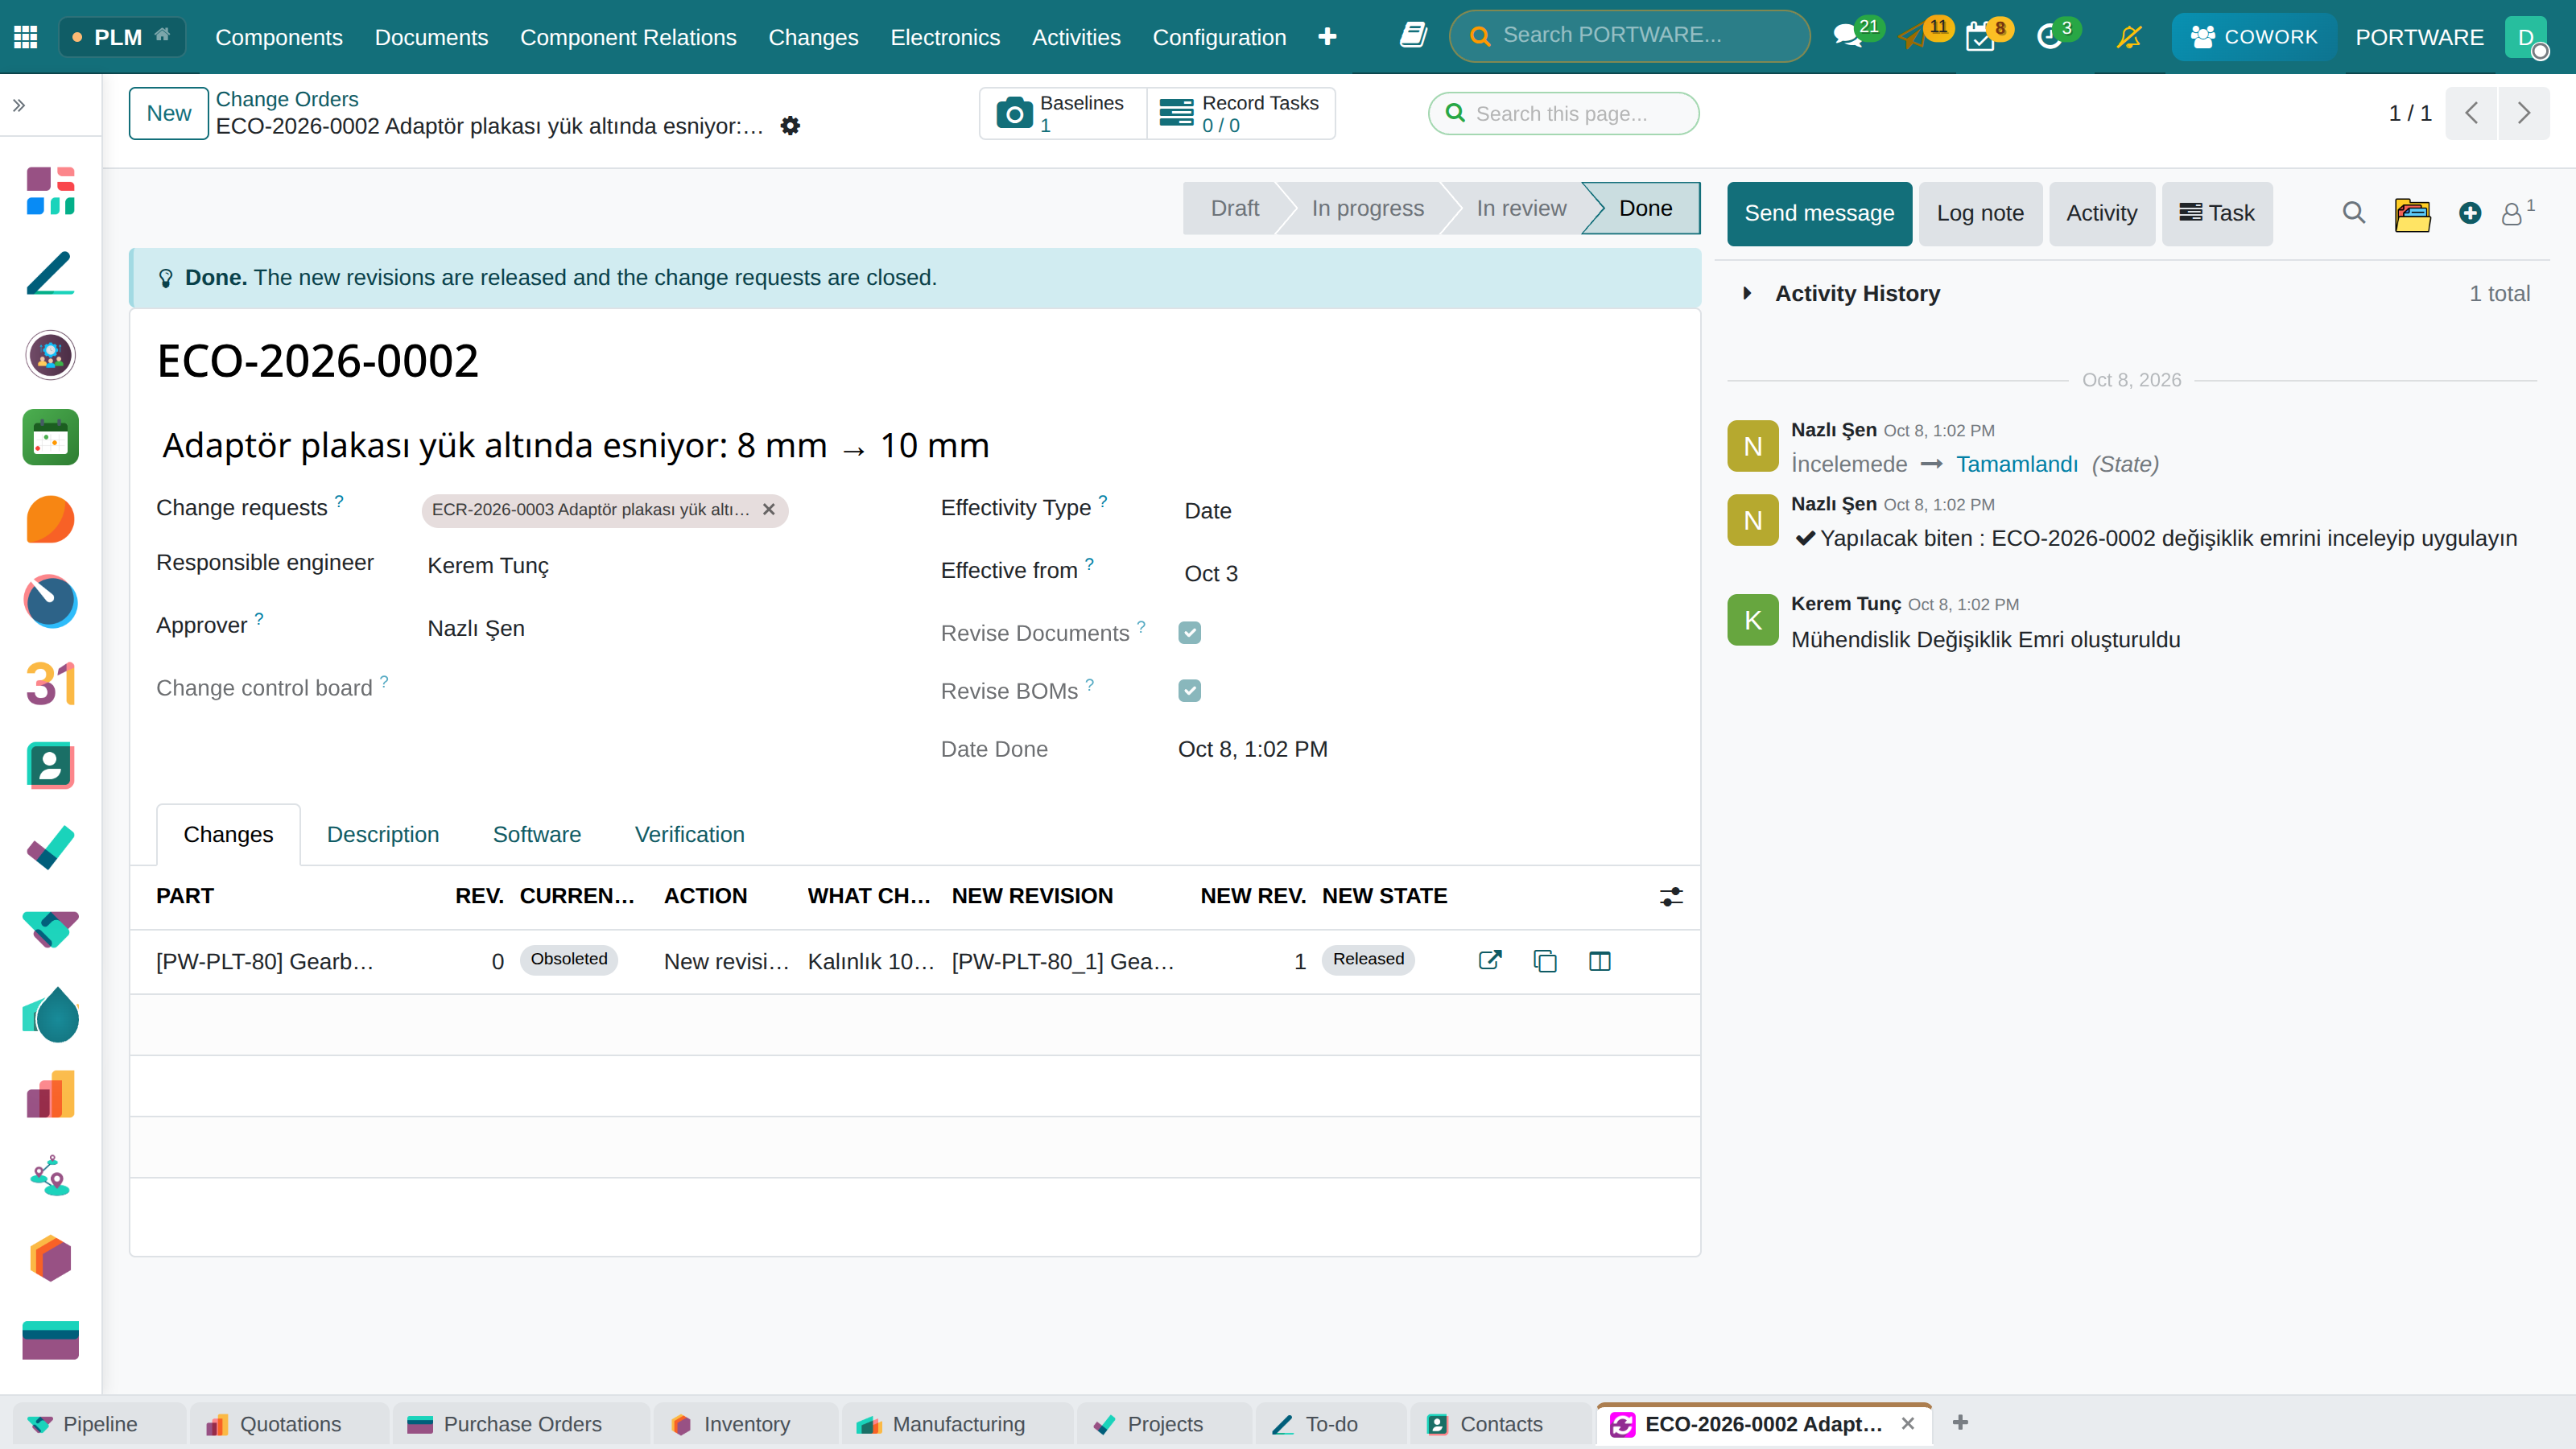Screen dimensions: 2576x1449
Task: Open the Changes menu in navbar
Action: [x=813, y=37]
